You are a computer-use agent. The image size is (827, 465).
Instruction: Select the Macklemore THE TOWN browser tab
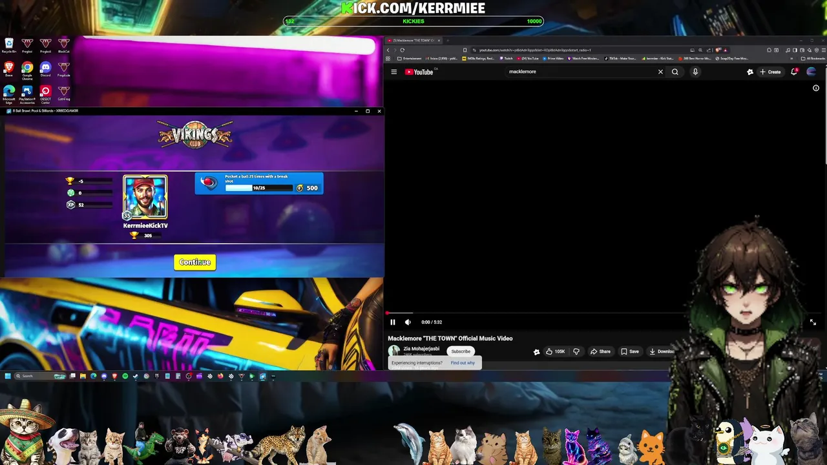pos(413,41)
